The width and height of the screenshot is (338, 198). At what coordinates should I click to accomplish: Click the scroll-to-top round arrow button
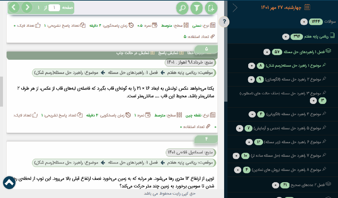tap(9, 182)
